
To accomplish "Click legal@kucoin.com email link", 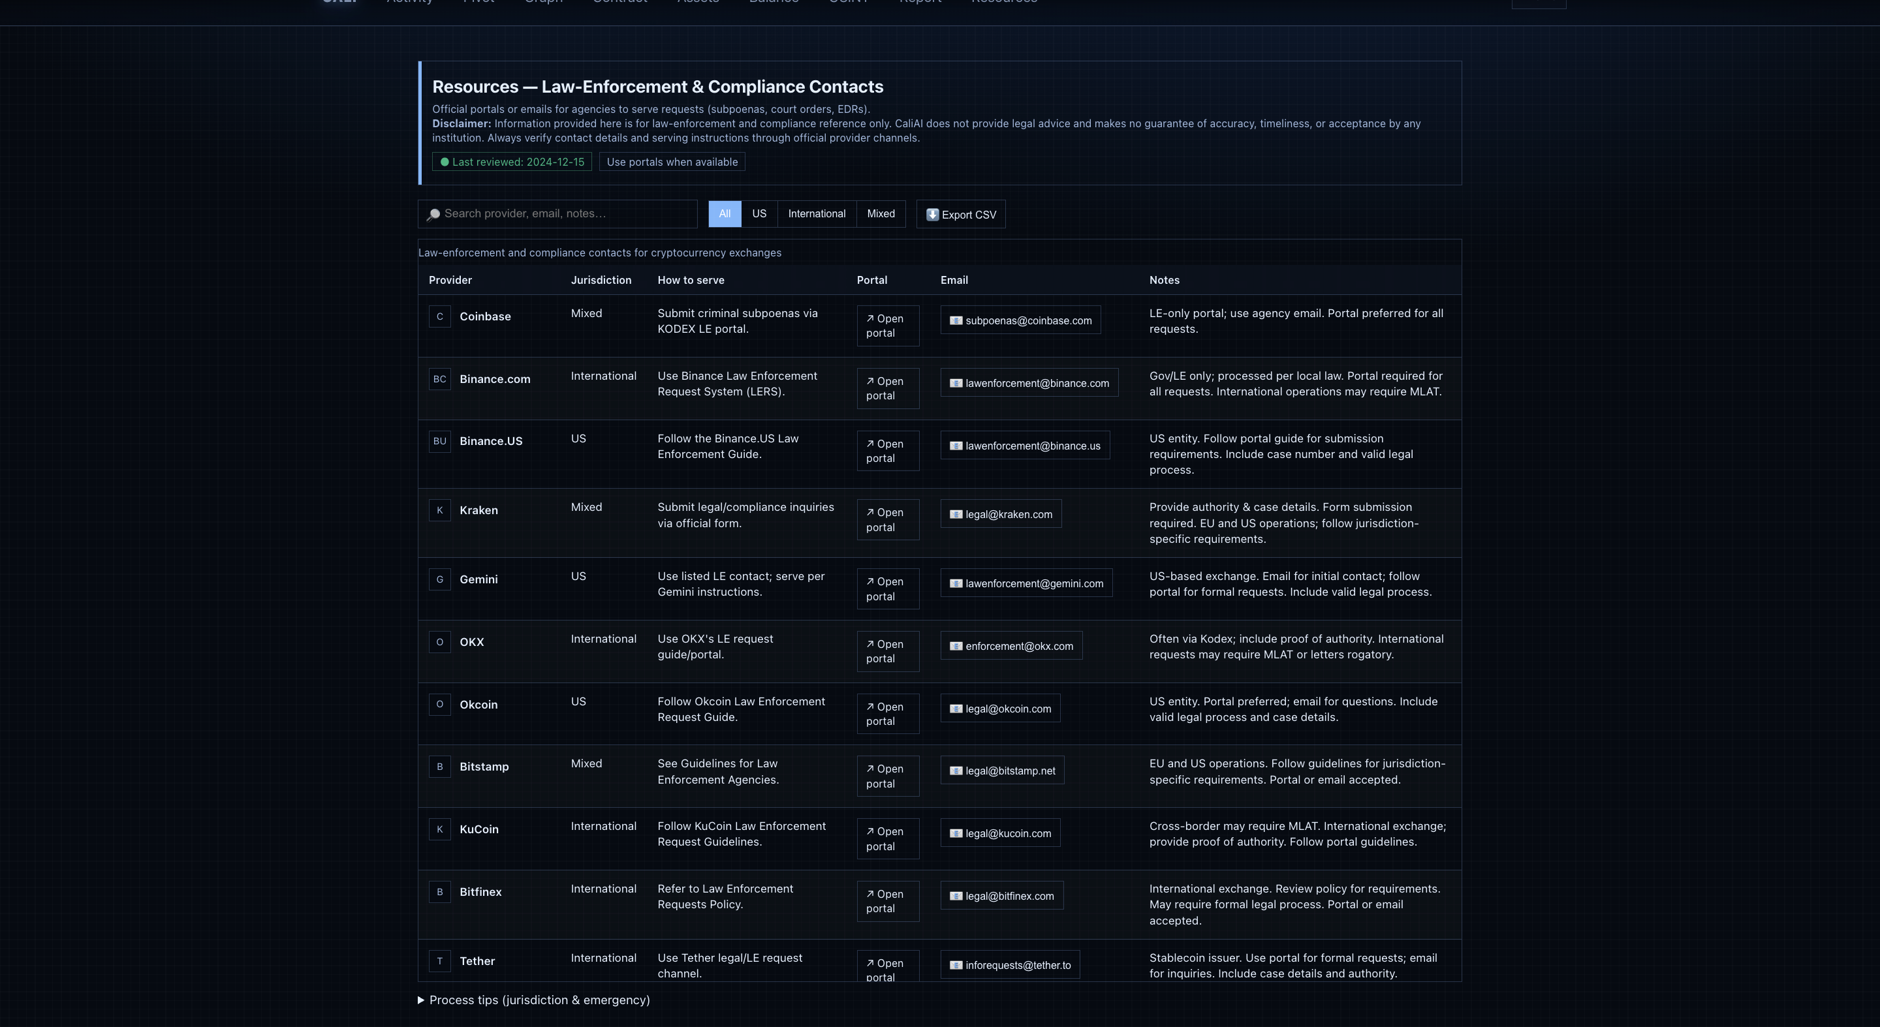I will [1000, 834].
